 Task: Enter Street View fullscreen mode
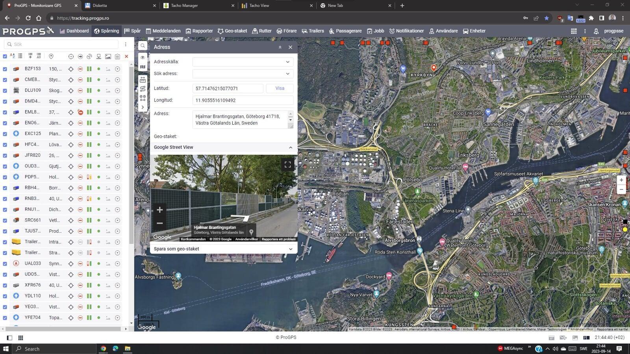pos(287,164)
